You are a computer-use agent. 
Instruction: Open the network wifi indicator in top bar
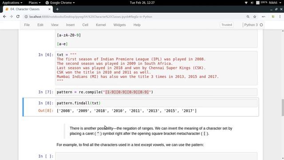point(246,3)
